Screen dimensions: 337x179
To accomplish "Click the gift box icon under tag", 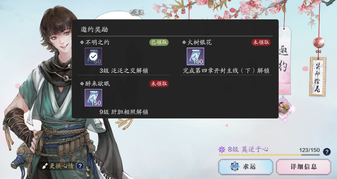I will point(285,108).
